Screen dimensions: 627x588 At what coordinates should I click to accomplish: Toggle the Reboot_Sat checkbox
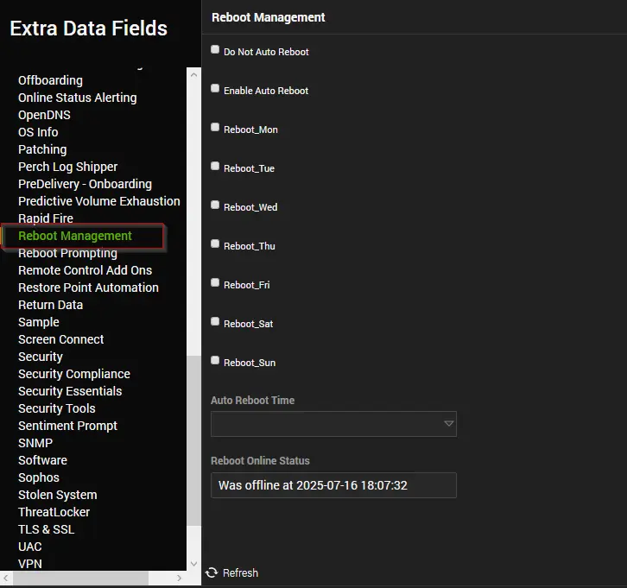coord(215,321)
